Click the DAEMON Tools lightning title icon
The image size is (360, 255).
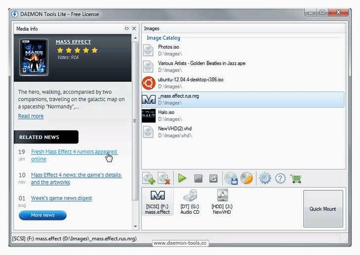click(x=15, y=14)
